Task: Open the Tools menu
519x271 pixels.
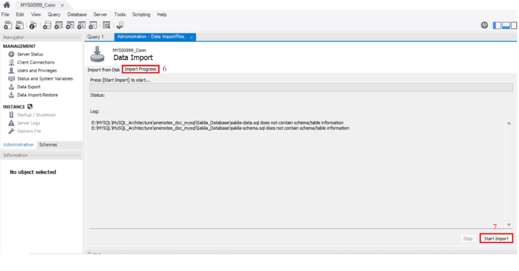Action: 120,15
